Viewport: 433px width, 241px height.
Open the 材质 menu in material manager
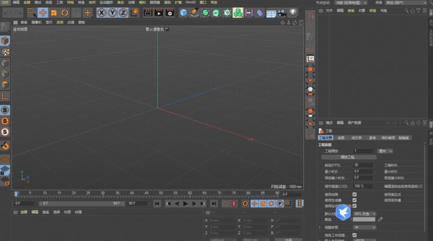tap(67, 212)
